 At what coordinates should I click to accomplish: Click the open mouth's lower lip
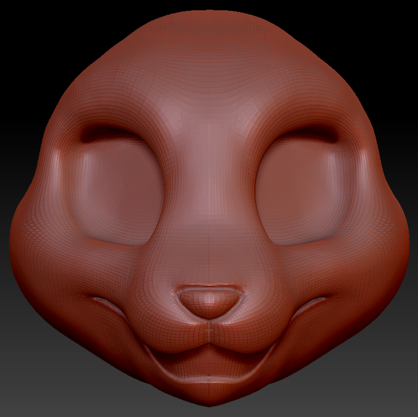coord(209,379)
